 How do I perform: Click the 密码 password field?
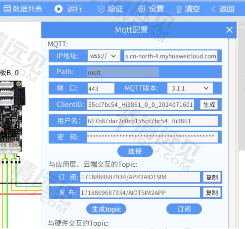(152, 137)
